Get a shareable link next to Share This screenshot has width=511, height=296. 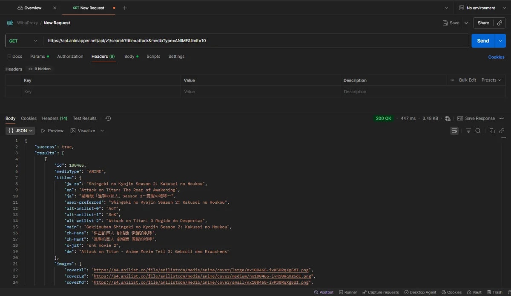(500, 23)
